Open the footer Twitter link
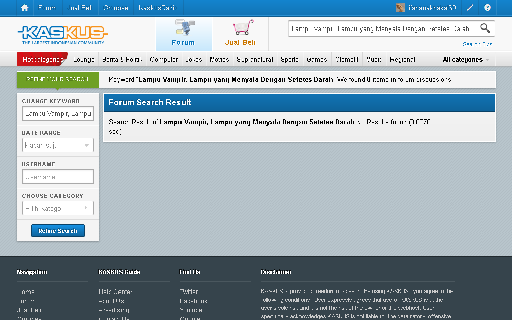 pyautogui.click(x=189, y=292)
